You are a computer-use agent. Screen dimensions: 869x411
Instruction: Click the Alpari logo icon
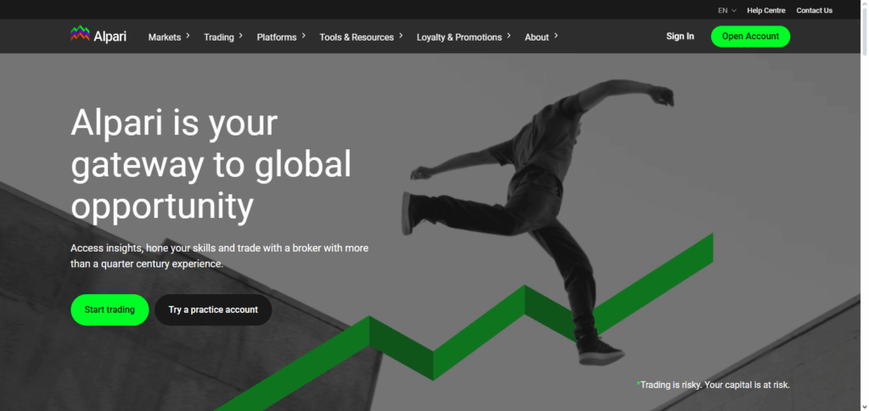[x=80, y=34]
